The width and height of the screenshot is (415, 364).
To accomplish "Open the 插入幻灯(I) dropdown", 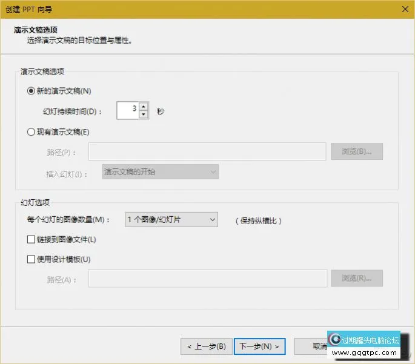I will (x=160, y=172).
